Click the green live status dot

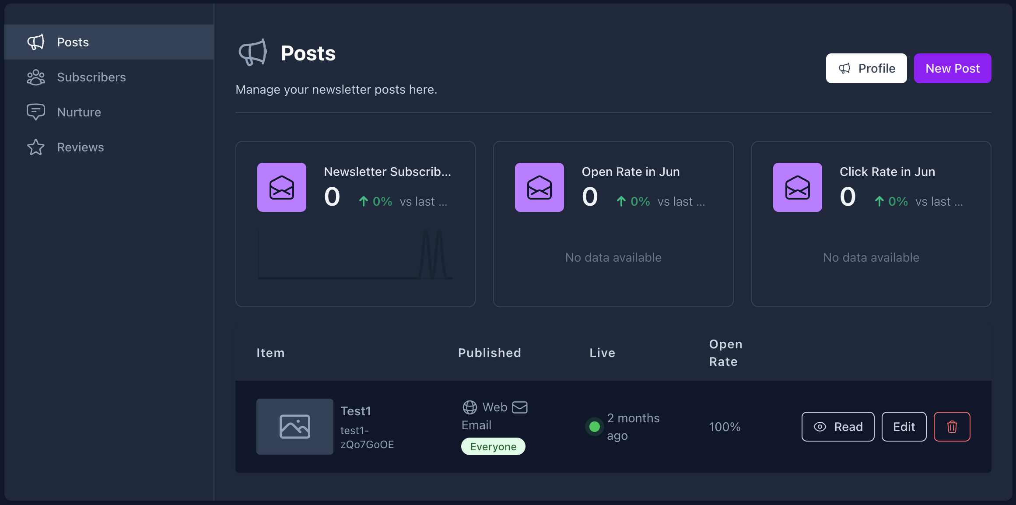point(594,427)
